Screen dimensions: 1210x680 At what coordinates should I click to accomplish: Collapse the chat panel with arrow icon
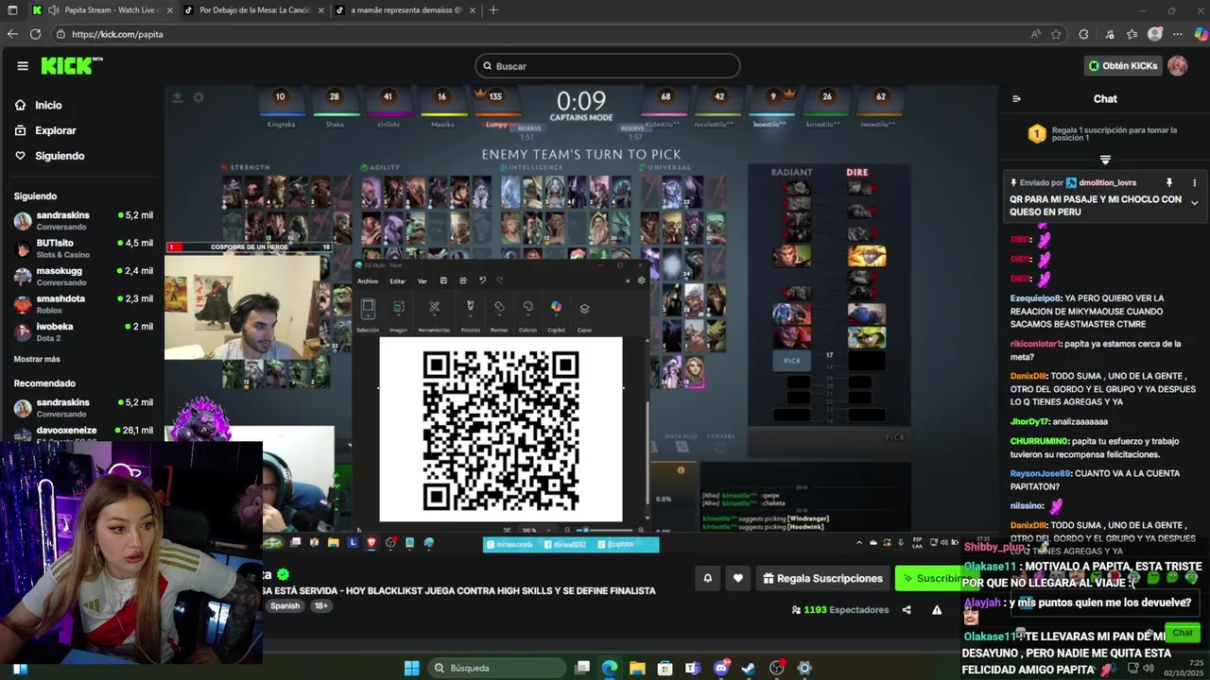coord(1016,99)
